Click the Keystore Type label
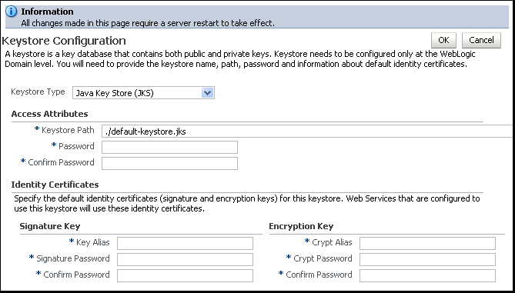 click(38, 92)
